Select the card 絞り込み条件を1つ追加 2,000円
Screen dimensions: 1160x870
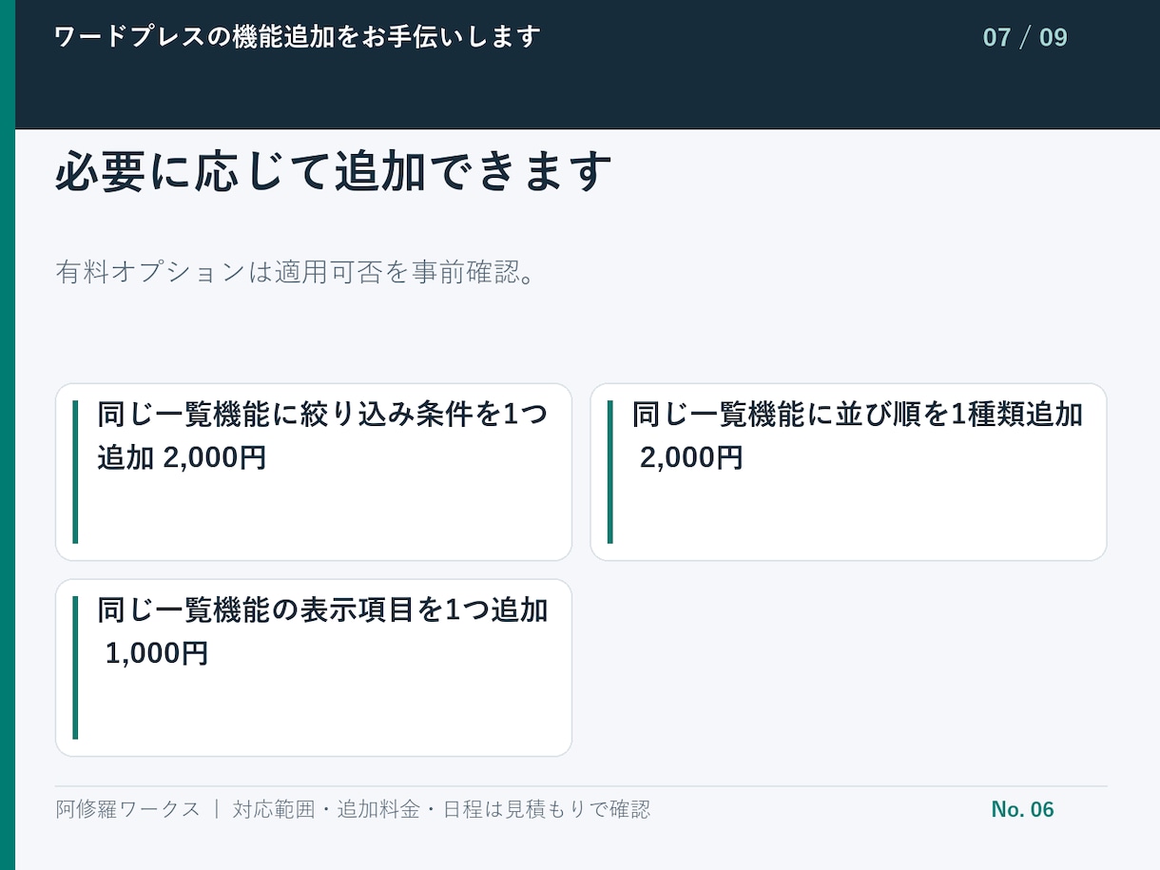pyautogui.click(x=314, y=473)
